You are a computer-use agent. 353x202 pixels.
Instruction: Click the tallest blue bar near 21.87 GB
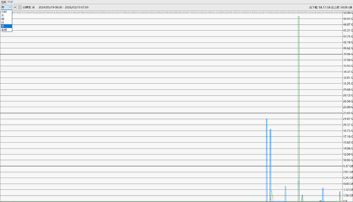[x=267, y=160]
